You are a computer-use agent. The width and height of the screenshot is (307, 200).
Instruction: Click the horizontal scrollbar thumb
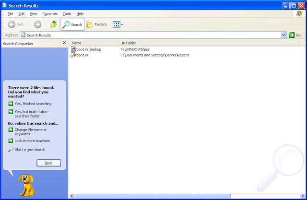pos(153,196)
